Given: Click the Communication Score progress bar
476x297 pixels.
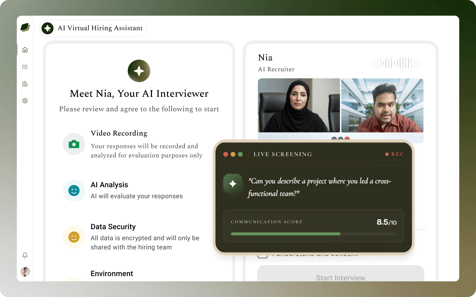Looking at the screenshot, I should 314,234.
